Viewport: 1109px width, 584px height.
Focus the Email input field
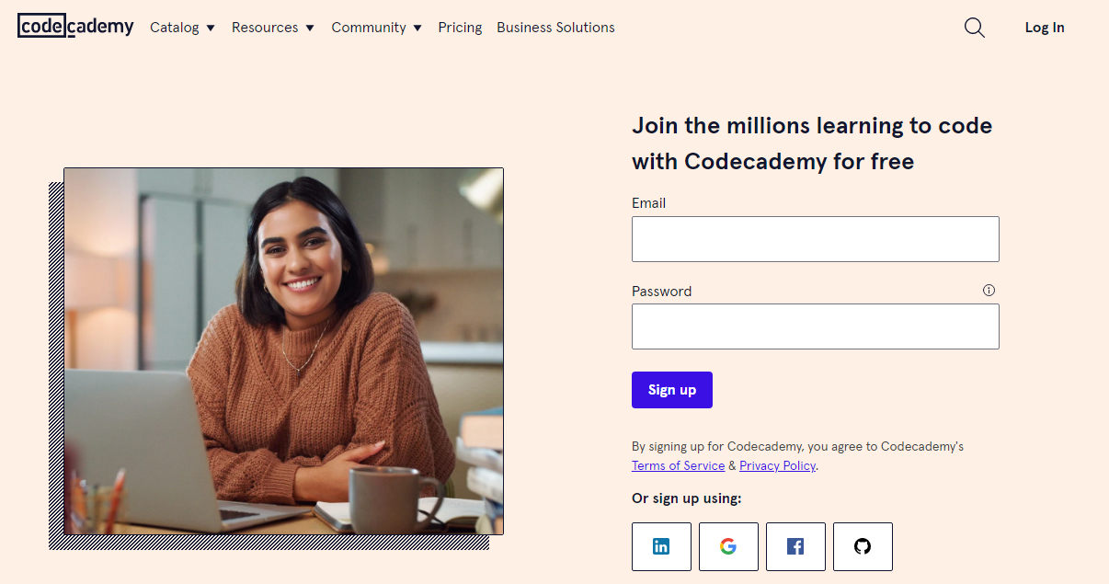tap(815, 239)
